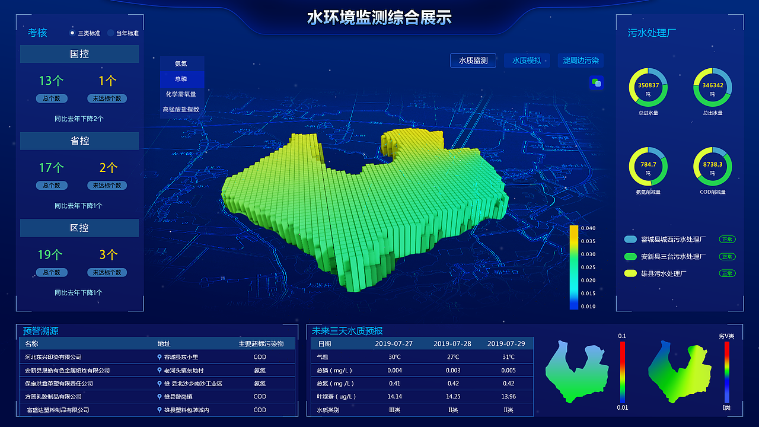Select row 保定洪鑫革塑有限责任公司

tap(157, 383)
